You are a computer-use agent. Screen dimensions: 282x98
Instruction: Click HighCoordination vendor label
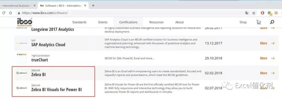click(x=40, y=56)
